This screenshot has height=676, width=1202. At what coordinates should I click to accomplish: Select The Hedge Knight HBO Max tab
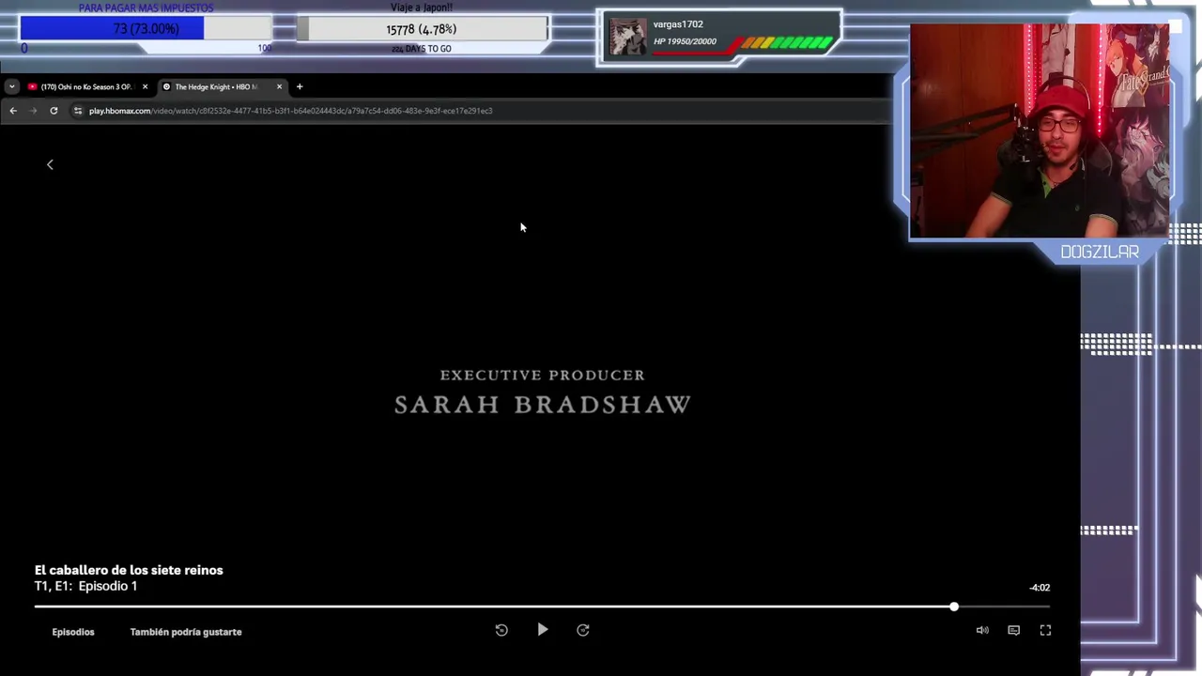click(x=215, y=86)
